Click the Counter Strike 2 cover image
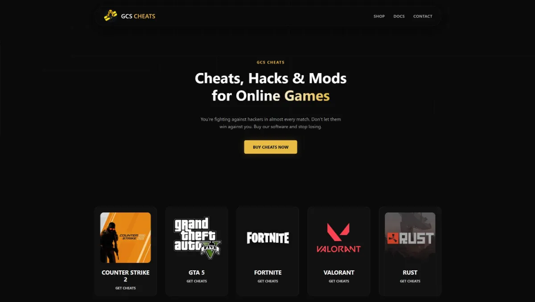 coord(125,237)
